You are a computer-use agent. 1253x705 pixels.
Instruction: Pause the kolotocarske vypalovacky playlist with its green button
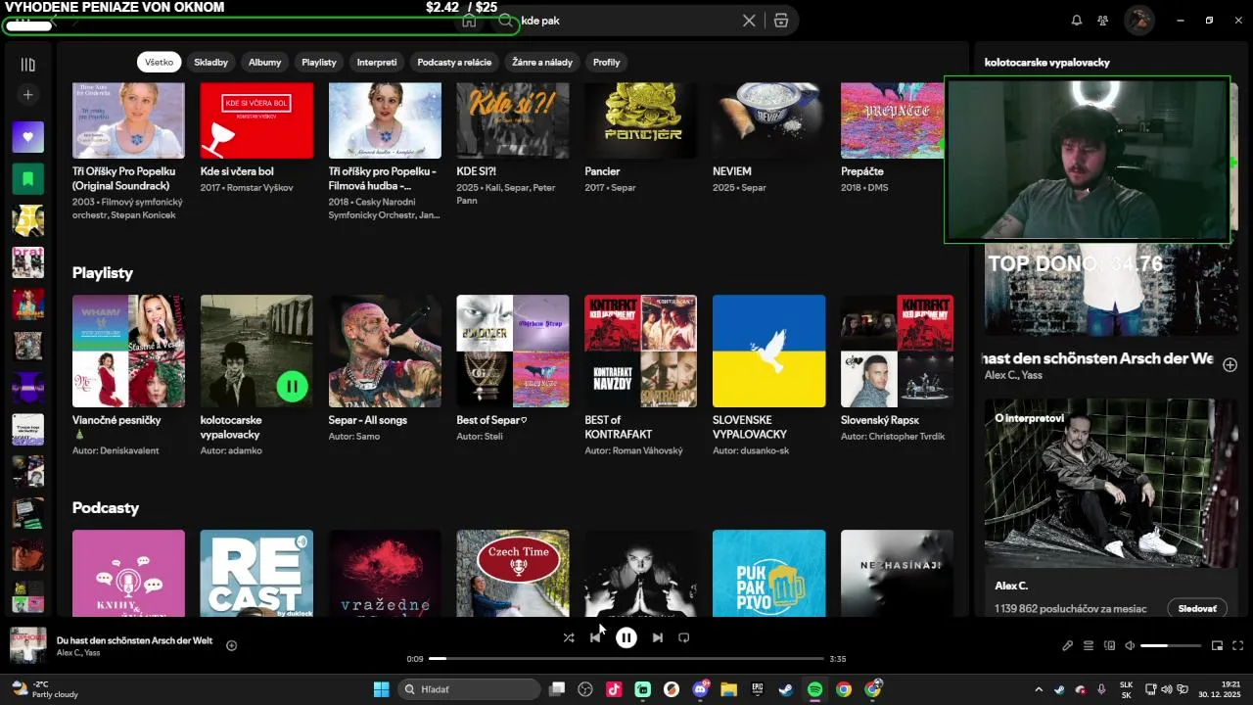[292, 386]
